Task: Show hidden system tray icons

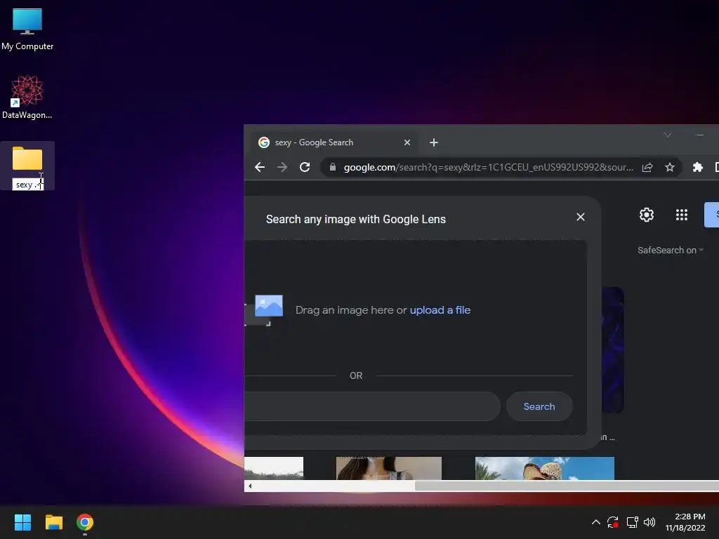Action: click(x=595, y=522)
